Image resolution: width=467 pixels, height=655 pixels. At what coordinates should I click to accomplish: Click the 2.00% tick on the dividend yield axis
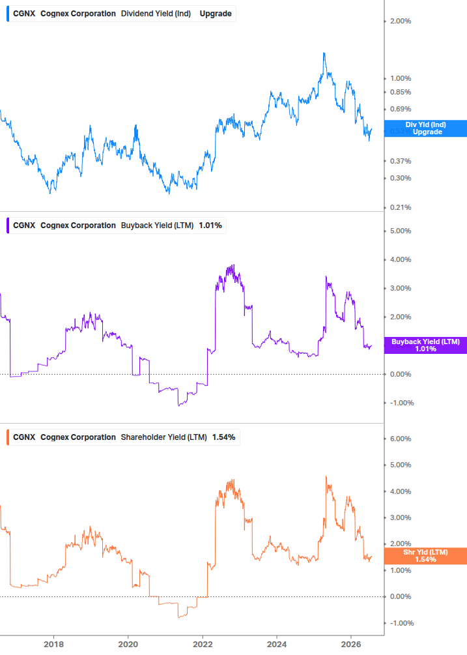pos(400,21)
